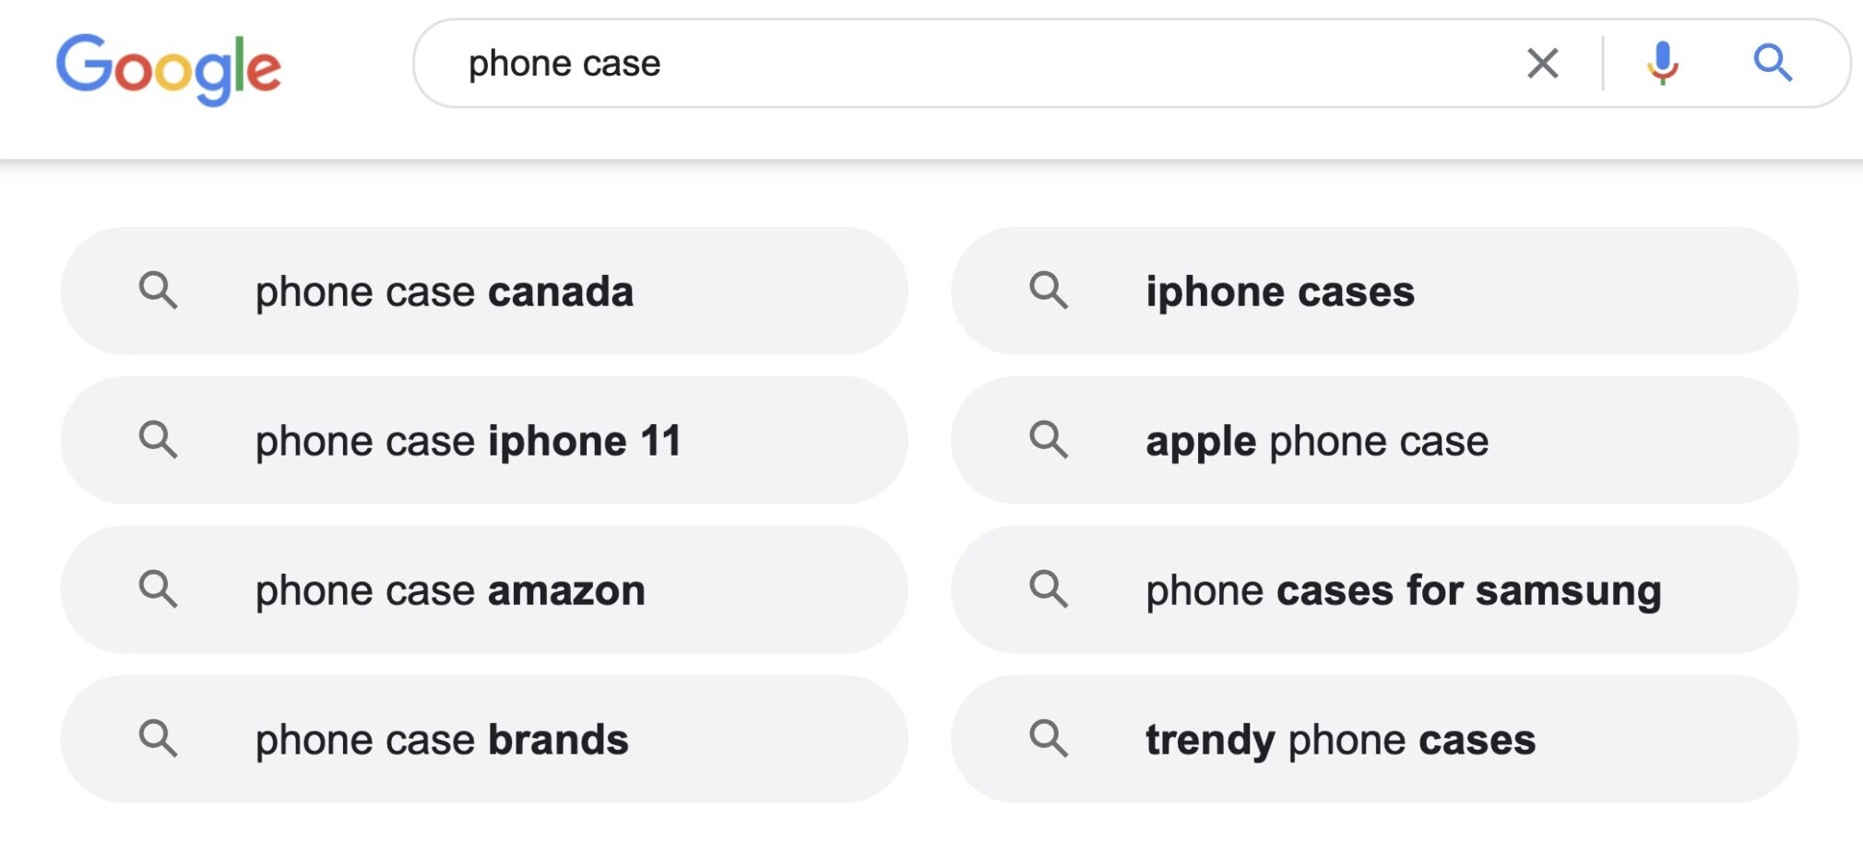Click magnifier icon beside 'apple phone case'

1049,440
